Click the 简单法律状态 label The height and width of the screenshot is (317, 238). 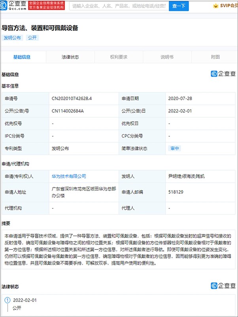(134, 148)
